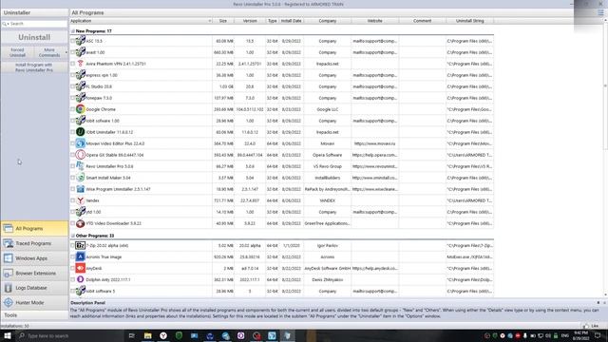
Task: Click the Smart Install Maker icon
Action: pyautogui.click(x=80, y=178)
